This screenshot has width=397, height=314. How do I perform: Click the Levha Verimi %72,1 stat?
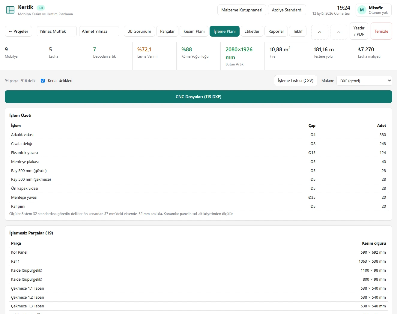[x=154, y=56]
